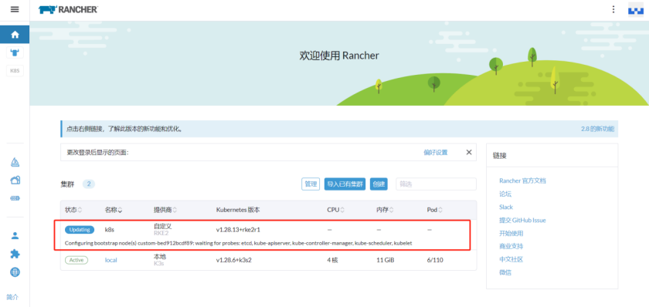This screenshot has width=649, height=307.
Task: Click version v1.28.6+k3s2
Action: tap(234, 260)
